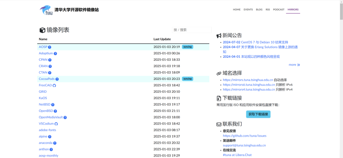This screenshot has width=343, height=158.
Task: Click the help icon next to CocoaPods
Action: 57,79
